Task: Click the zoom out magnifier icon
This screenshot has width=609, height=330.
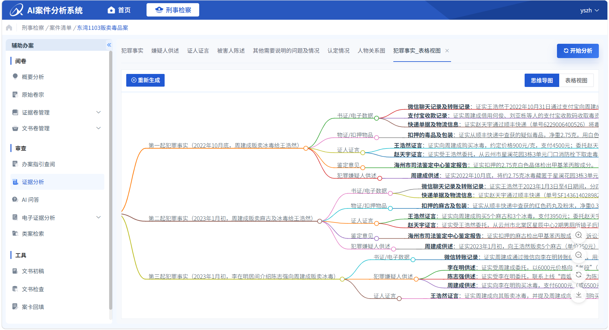Action: click(579, 255)
